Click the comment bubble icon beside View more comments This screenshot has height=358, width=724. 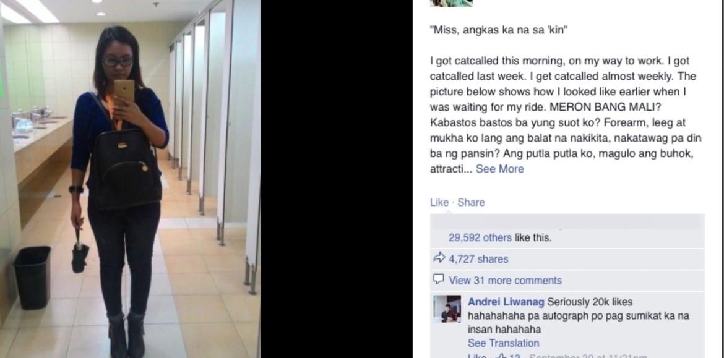[439, 279]
